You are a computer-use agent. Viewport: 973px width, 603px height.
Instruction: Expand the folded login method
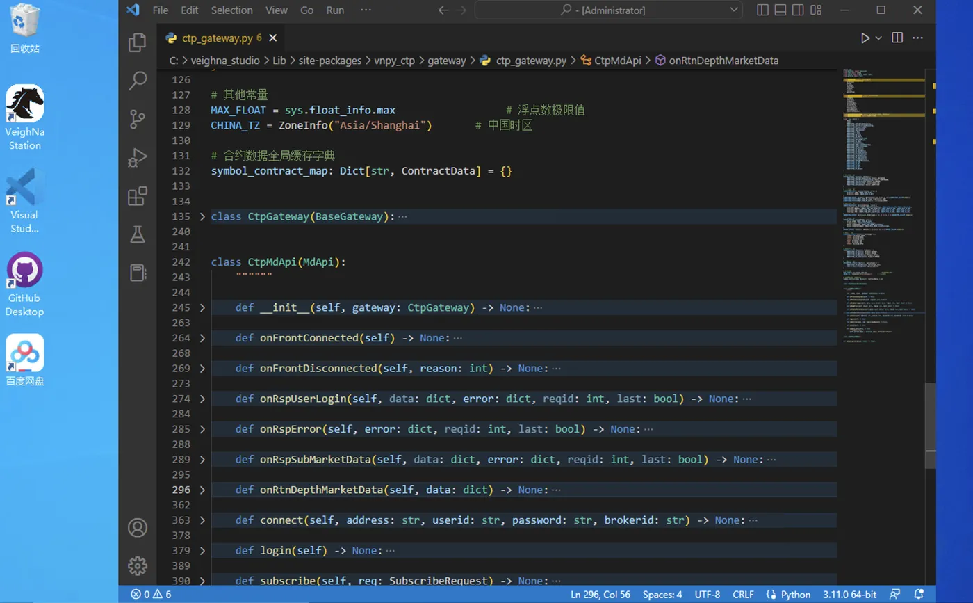202,550
